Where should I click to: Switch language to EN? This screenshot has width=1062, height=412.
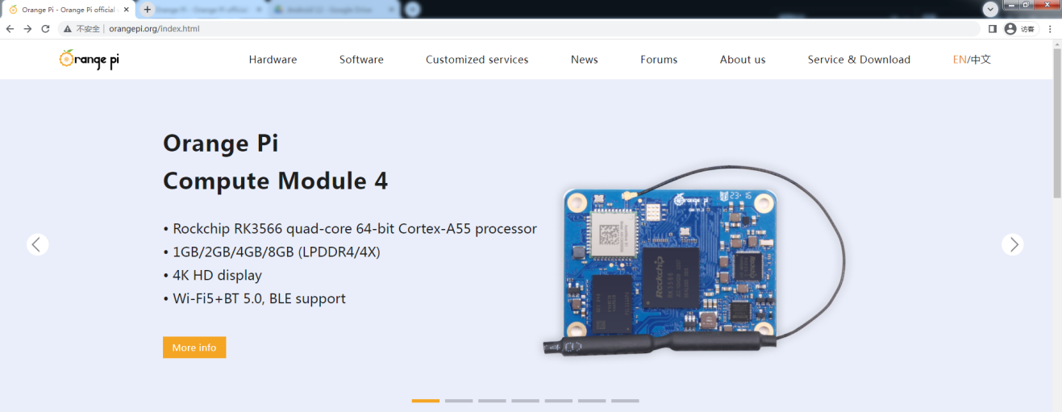(x=960, y=60)
